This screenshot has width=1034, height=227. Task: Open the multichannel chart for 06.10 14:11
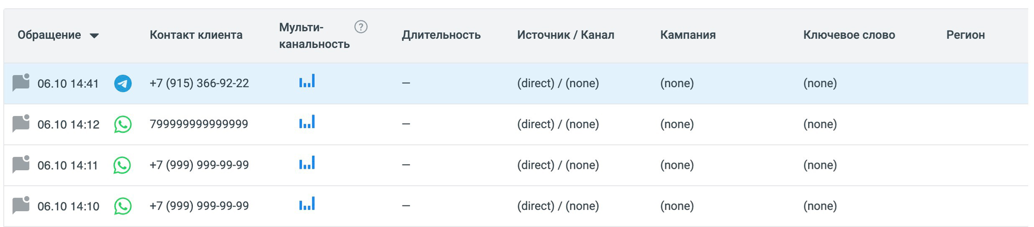coord(307,163)
